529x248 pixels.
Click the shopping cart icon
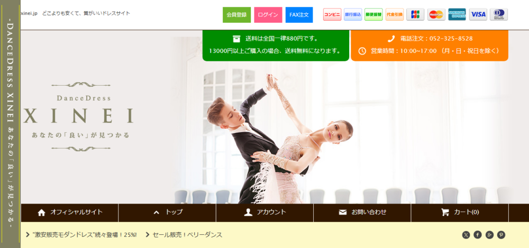click(x=445, y=212)
